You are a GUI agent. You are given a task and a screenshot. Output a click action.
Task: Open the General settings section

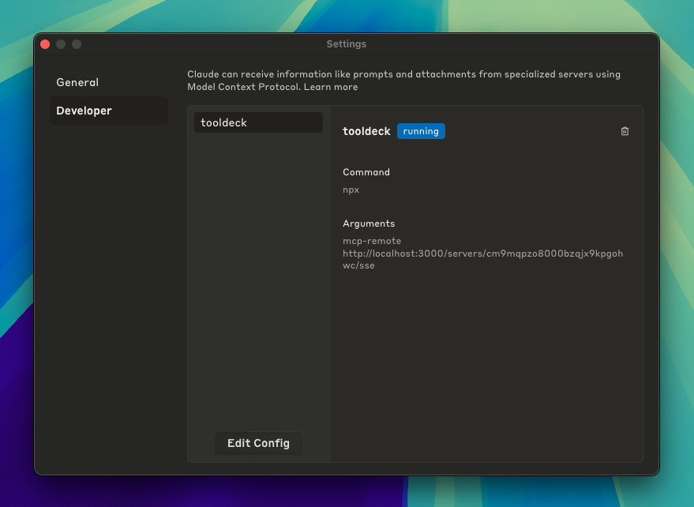pos(109,82)
